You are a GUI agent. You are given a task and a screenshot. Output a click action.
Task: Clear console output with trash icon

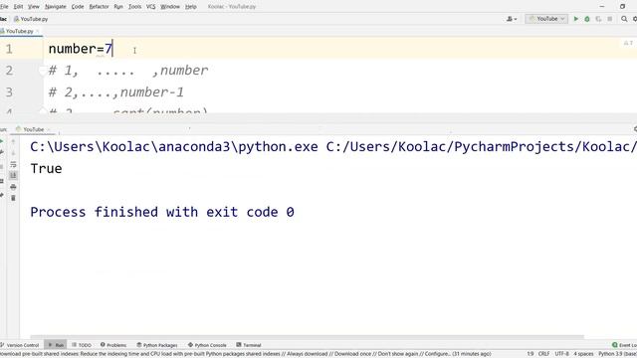tap(13, 198)
